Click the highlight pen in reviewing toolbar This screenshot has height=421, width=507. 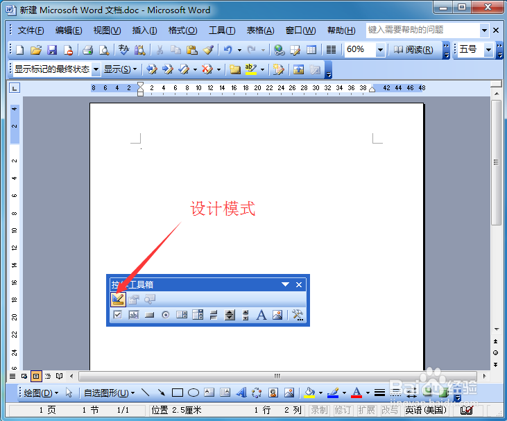point(250,69)
